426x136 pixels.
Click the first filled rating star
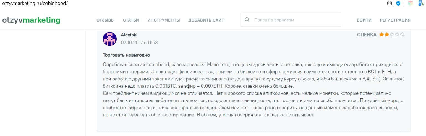pos(381,35)
